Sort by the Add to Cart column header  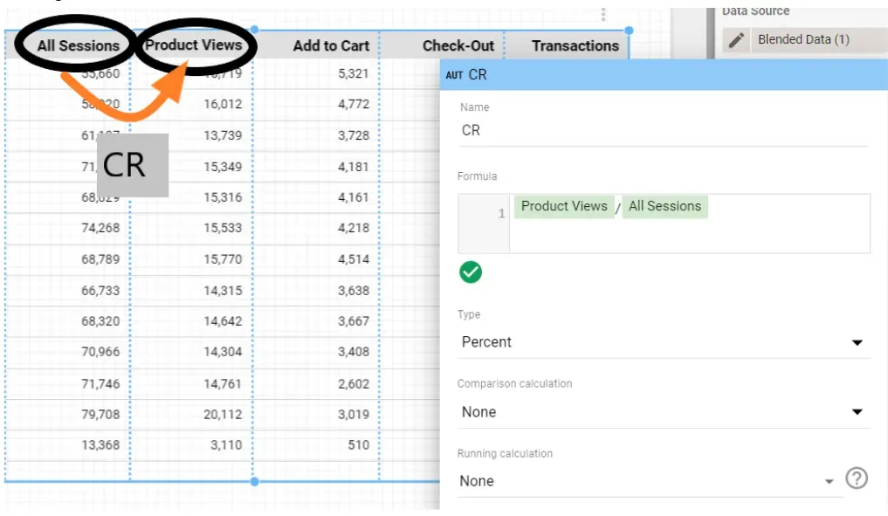331,46
